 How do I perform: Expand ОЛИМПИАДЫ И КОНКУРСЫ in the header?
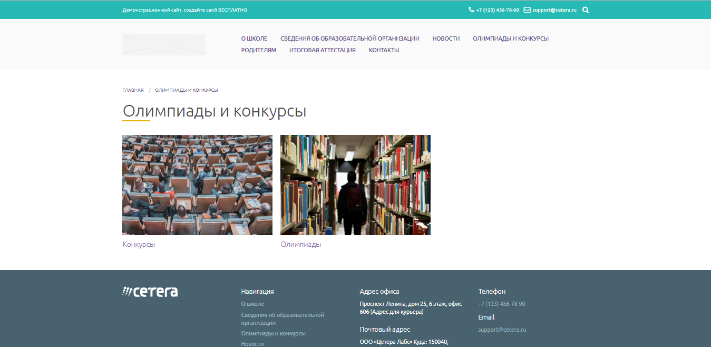[x=510, y=38]
